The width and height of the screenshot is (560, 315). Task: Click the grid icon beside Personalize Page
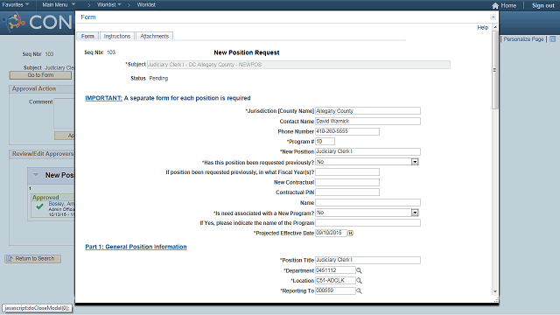(x=552, y=38)
